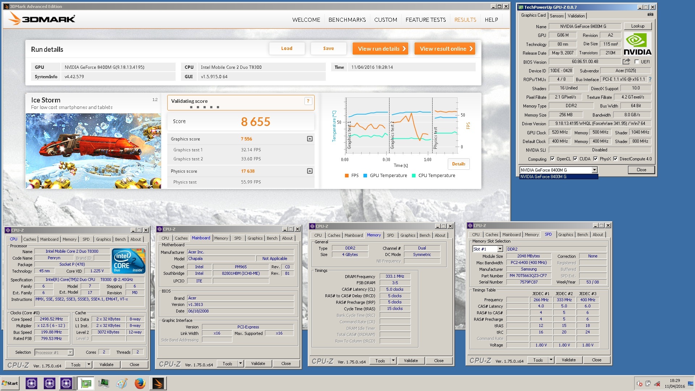The height and width of the screenshot is (391, 695).
Task: Open Tools dropdown arrow in CPU-Z Memory window
Action: (393, 361)
